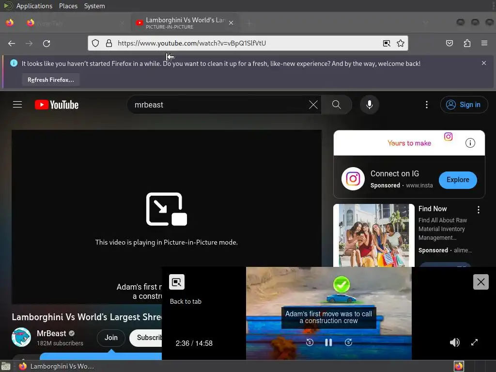
Task: Open the MrBeast channel name link
Action: coord(51,333)
